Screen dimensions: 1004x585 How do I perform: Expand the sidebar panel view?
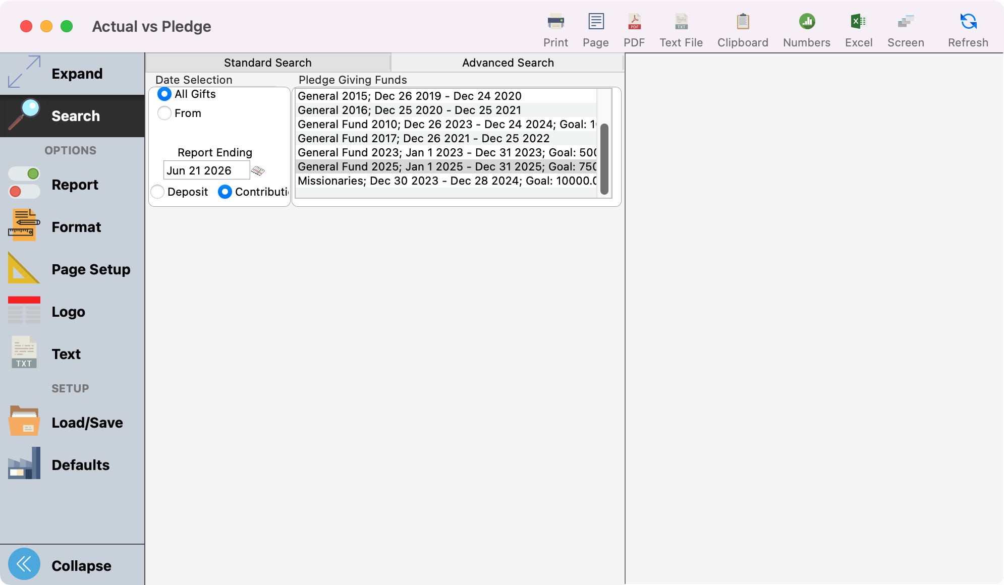pyautogui.click(x=24, y=72)
